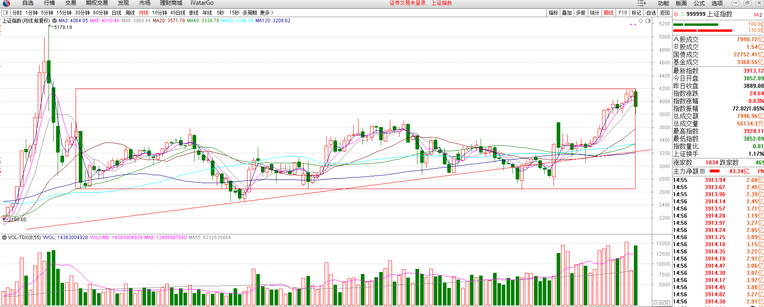This screenshot has width=764, height=307.
Task: Open the 期权交易 menu
Action: coord(97,3)
